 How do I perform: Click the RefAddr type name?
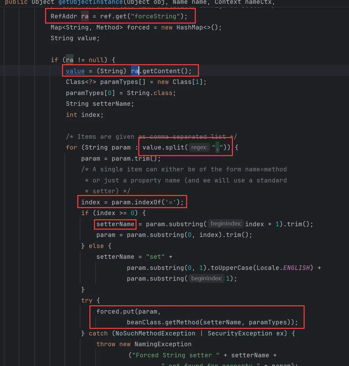tap(64, 16)
